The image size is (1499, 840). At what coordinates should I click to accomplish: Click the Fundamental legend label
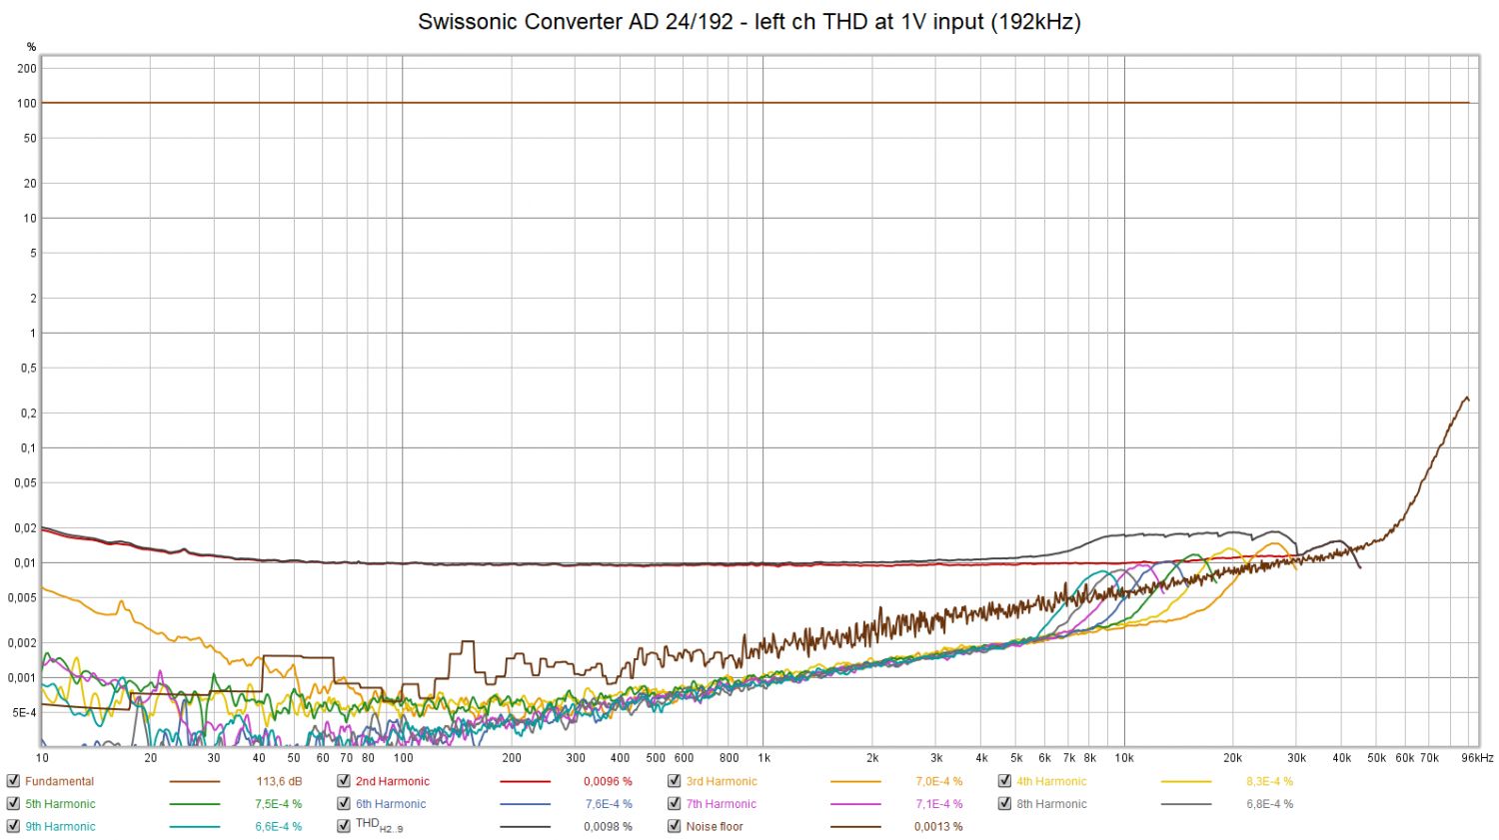60,781
